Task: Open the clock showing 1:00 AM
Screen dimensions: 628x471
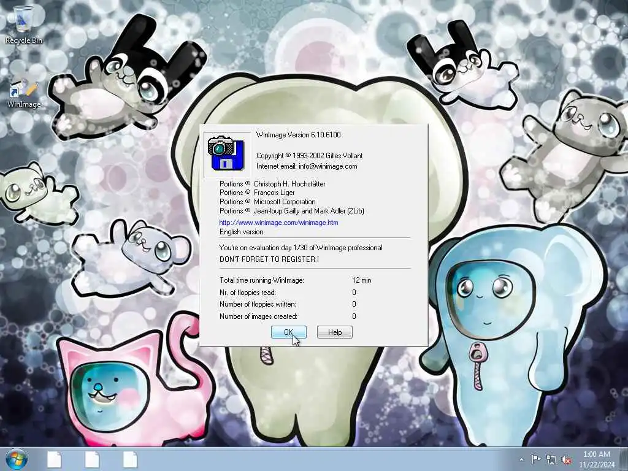Action: (x=596, y=459)
